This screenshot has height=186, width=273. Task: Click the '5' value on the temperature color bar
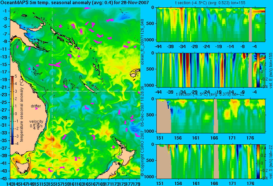tap(16, 76)
